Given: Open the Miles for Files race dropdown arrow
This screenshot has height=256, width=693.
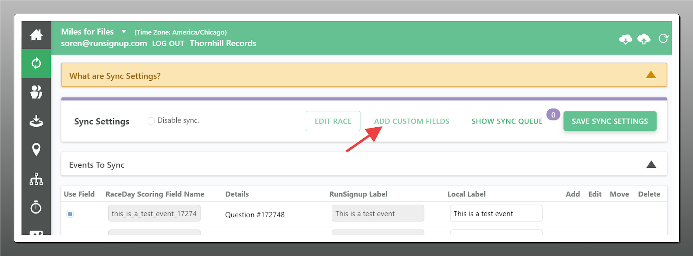Looking at the screenshot, I should point(124,32).
